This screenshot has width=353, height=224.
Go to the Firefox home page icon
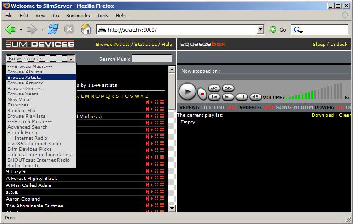(x=86, y=29)
